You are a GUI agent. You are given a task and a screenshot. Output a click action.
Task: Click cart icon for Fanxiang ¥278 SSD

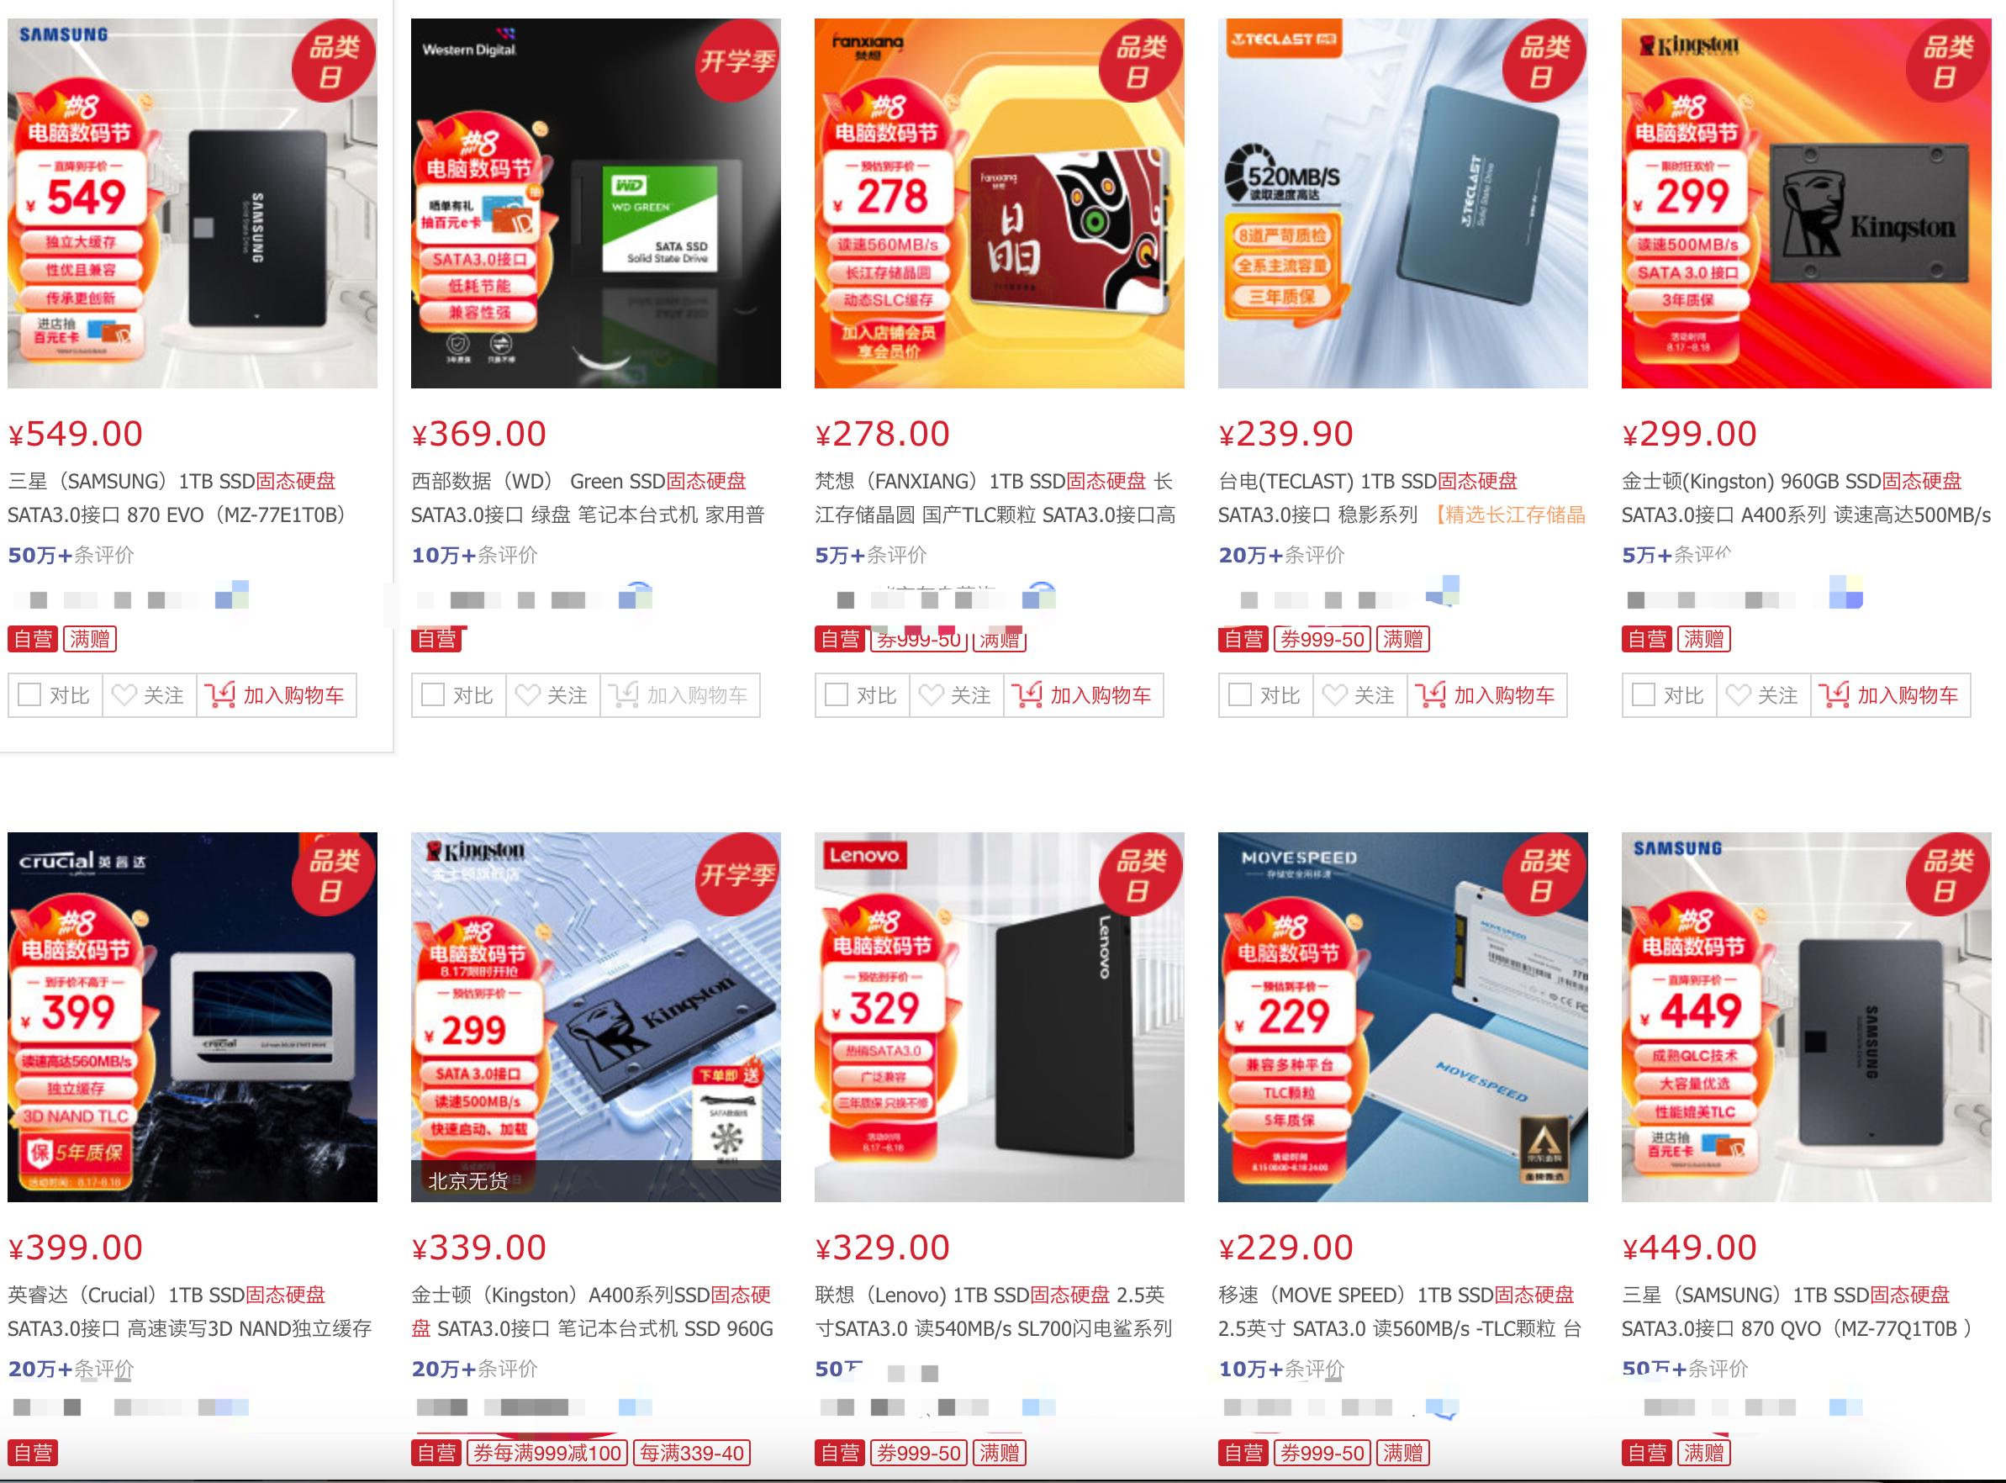[x=1027, y=694]
